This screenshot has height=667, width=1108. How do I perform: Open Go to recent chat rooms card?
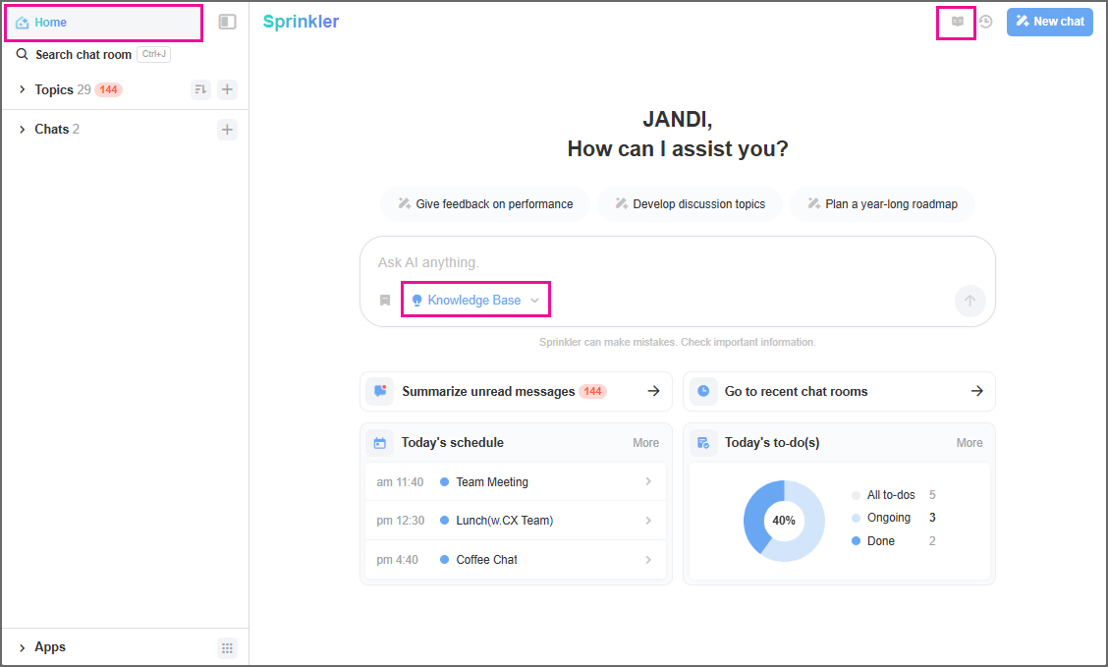pos(839,391)
